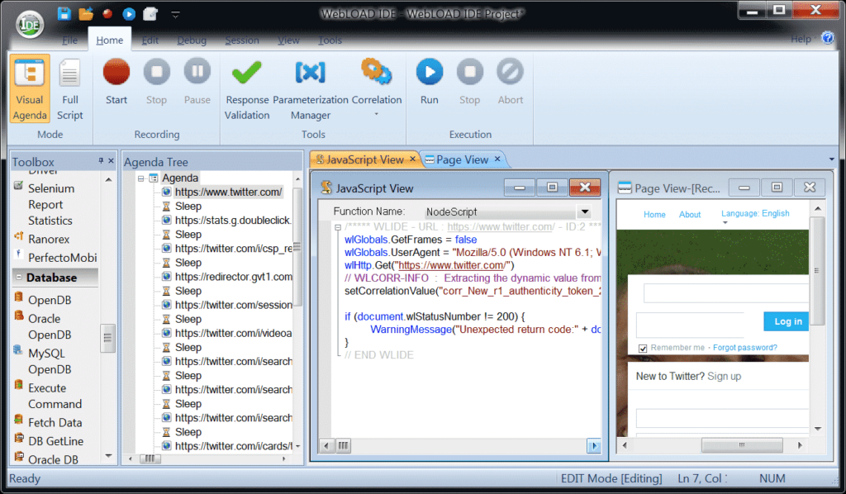
Task: Click the Open folder icon in the quick access toolbar
Action: click(85, 13)
